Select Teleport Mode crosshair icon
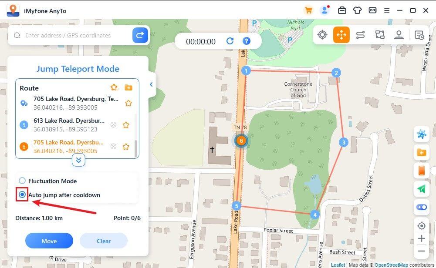 [322, 35]
